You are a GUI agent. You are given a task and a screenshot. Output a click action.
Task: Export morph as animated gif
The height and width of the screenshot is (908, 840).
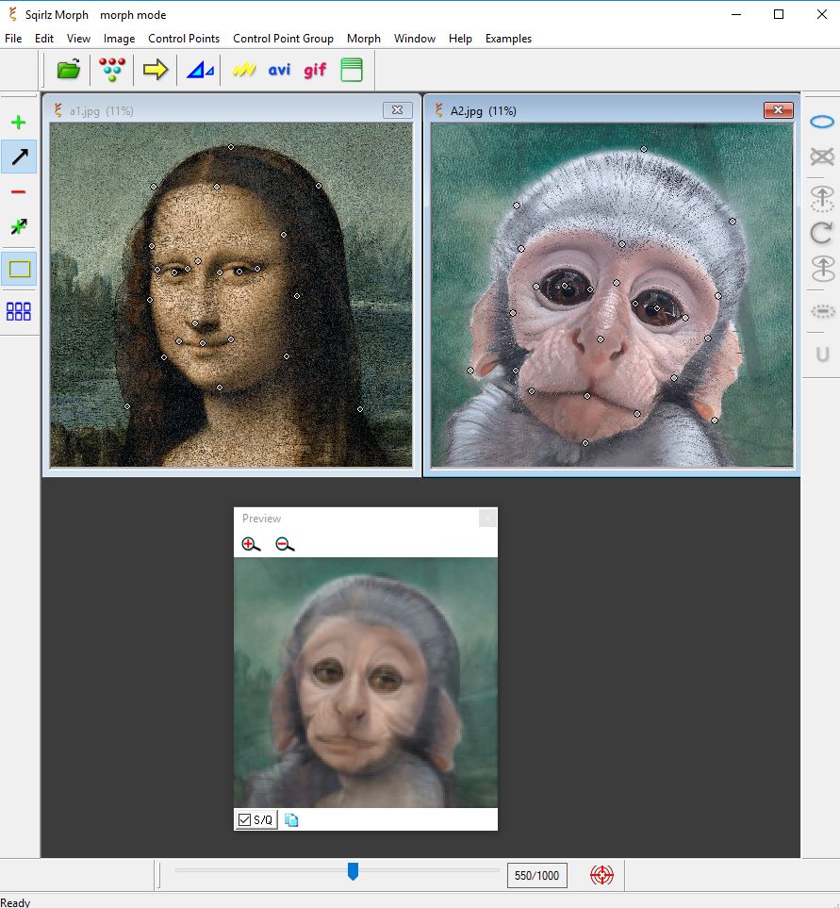click(315, 70)
